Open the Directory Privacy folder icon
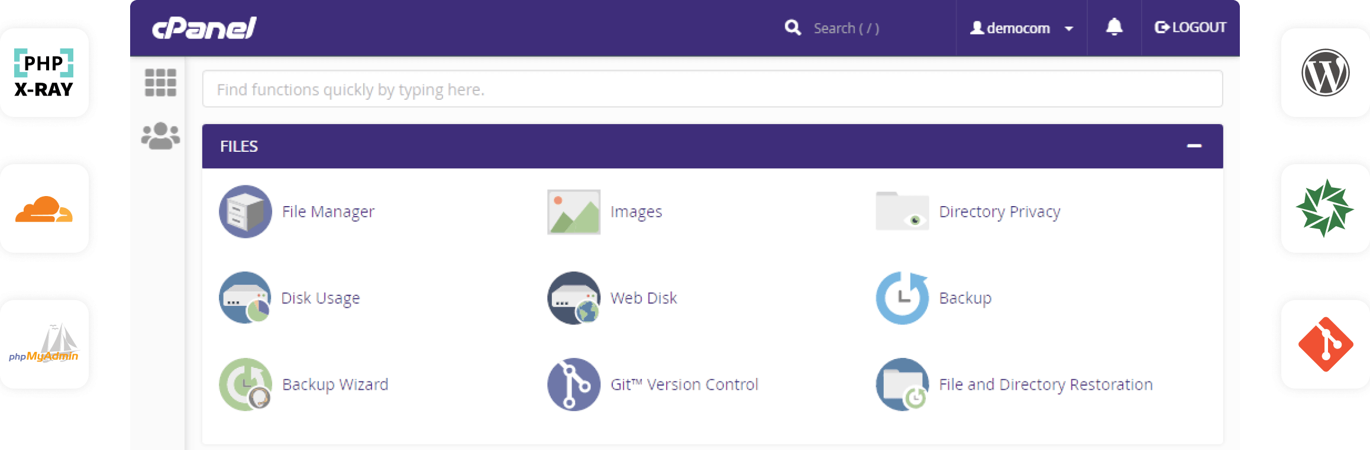The image size is (1370, 450). [902, 211]
